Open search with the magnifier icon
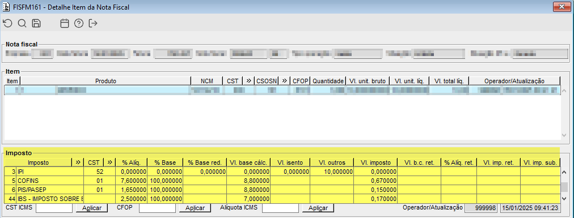 22,24
